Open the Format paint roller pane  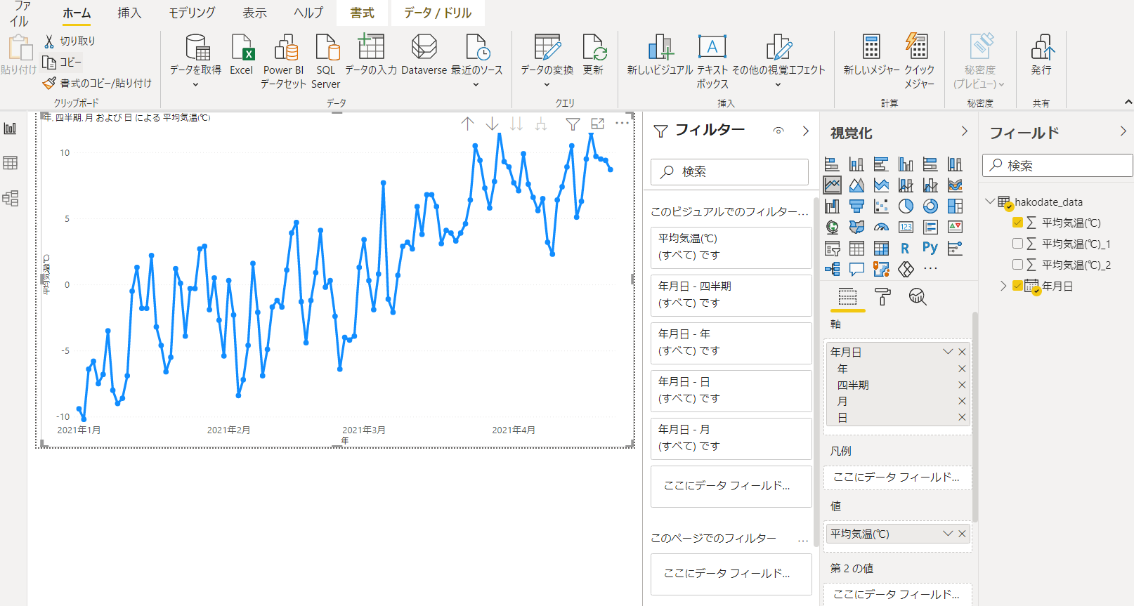coord(882,296)
